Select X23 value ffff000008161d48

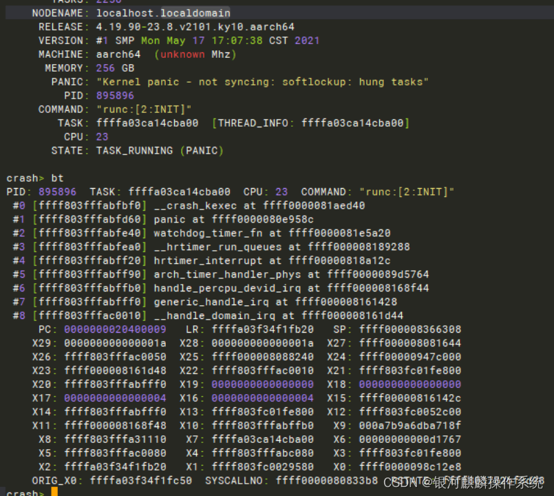[x=115, y=371]
